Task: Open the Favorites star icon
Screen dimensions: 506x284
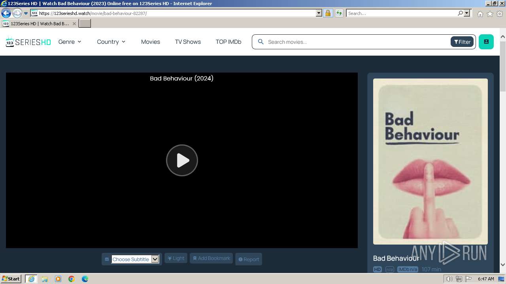Action: coord(490,14)
